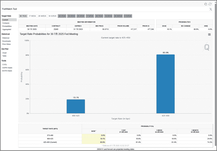Image resolution: width=217 pixels, height=151 pixels.
Task: Click the EASE column header
Action: [164, 26]
